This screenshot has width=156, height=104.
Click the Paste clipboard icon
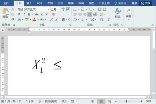coord(5,11)
